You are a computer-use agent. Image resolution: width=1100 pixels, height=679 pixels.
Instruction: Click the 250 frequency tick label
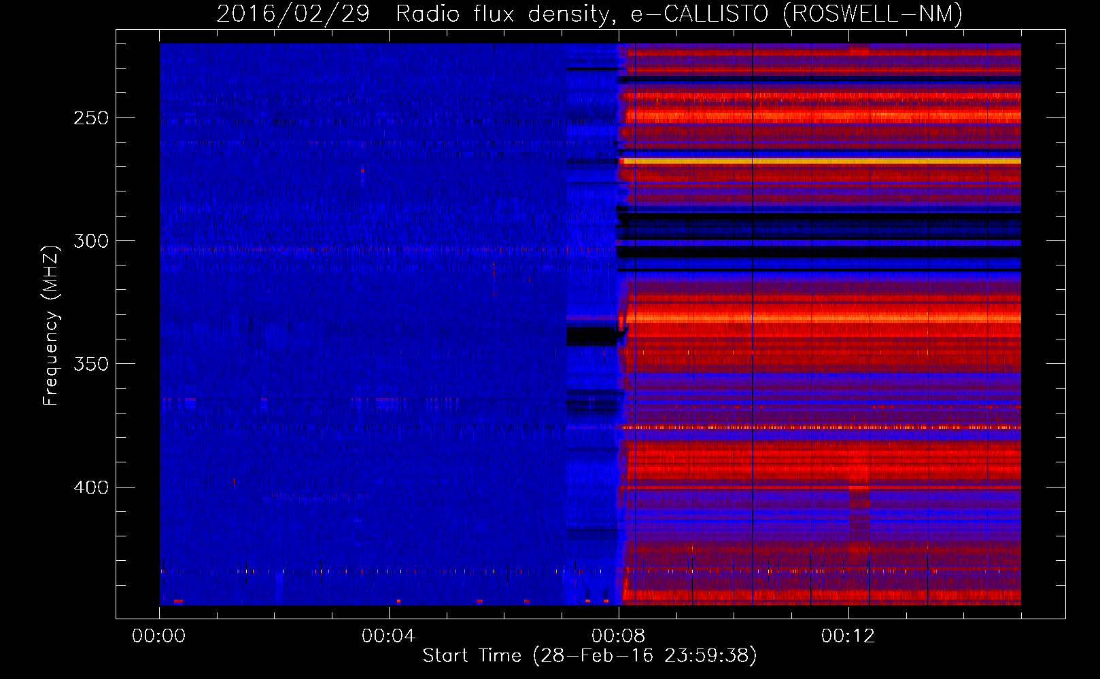[x=91, y=118]
